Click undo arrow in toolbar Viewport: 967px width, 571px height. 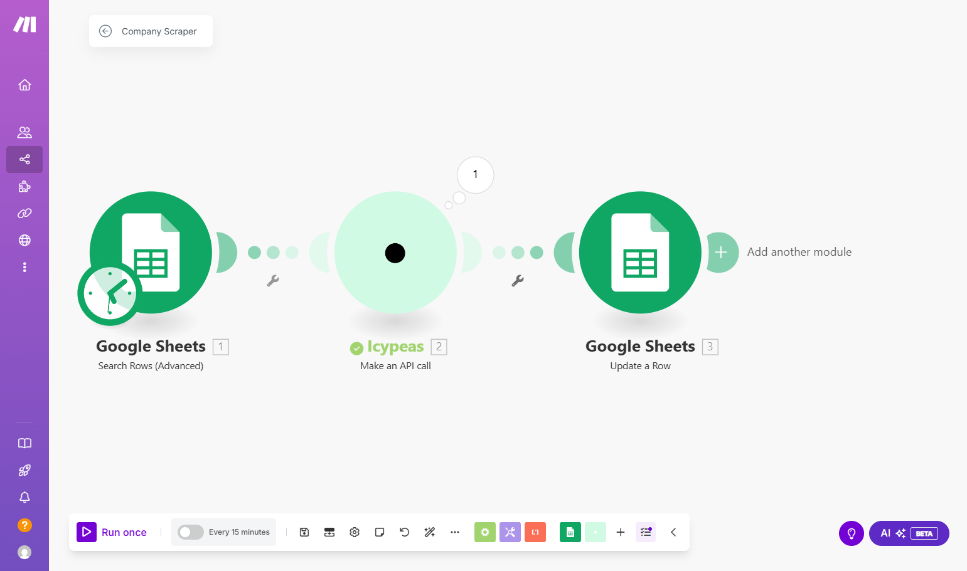coord(405,532)
